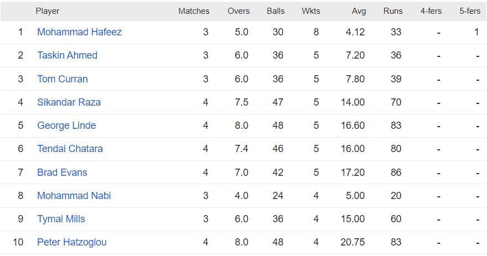Image resolution: width=487 pixels, height=256 pixels.
Task: Sort table by Player column header
Action: point(47,11)
